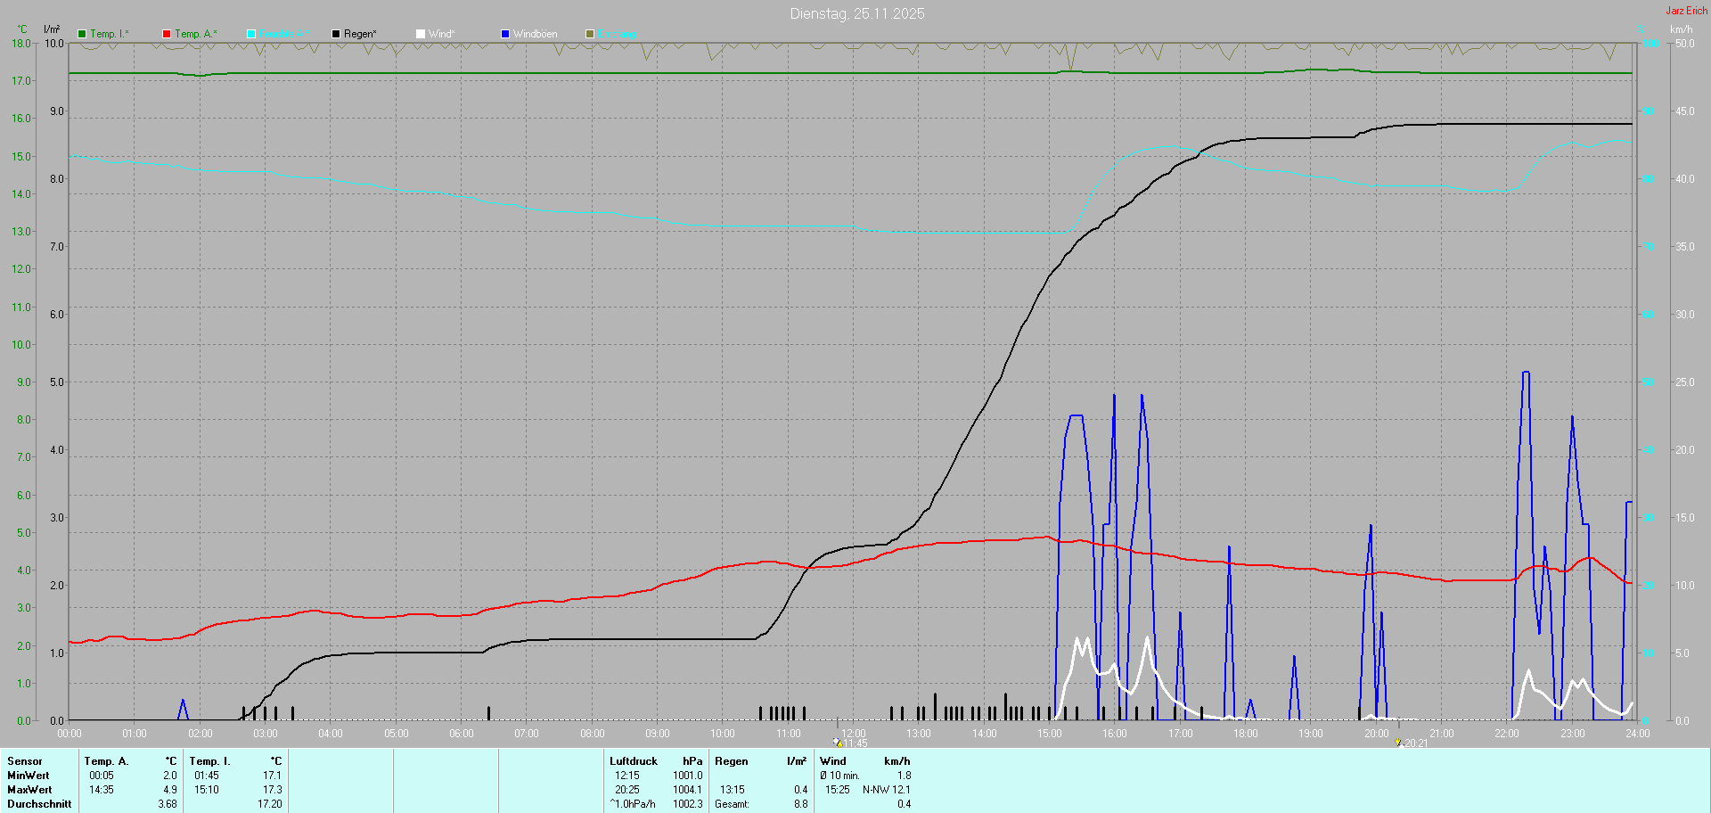Click the 'Jarz Erich' text in corner
Image resolution: width=1711 pixels, height=813 pixels.
pos(1687,11)
